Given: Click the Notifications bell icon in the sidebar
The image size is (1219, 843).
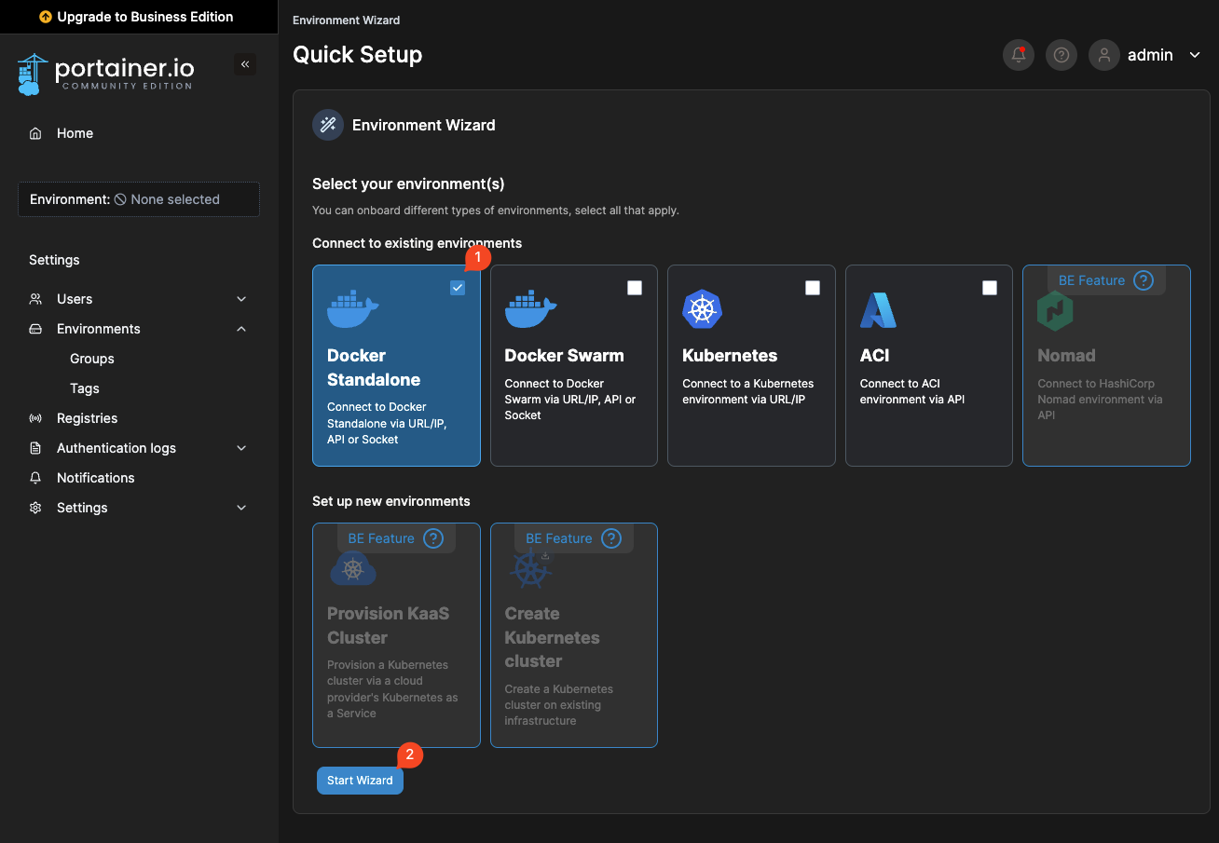Looking at the screenshot, I should (x=35, y=478).
